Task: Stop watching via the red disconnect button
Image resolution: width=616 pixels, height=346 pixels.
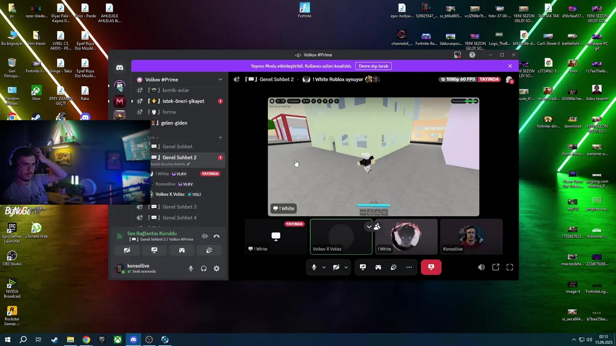Action: [x=431, y=267]
